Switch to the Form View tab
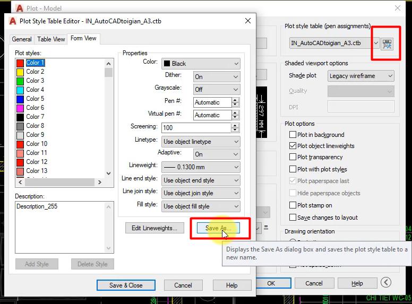Screen dimensions: 412x304 [x=83, y=39]
